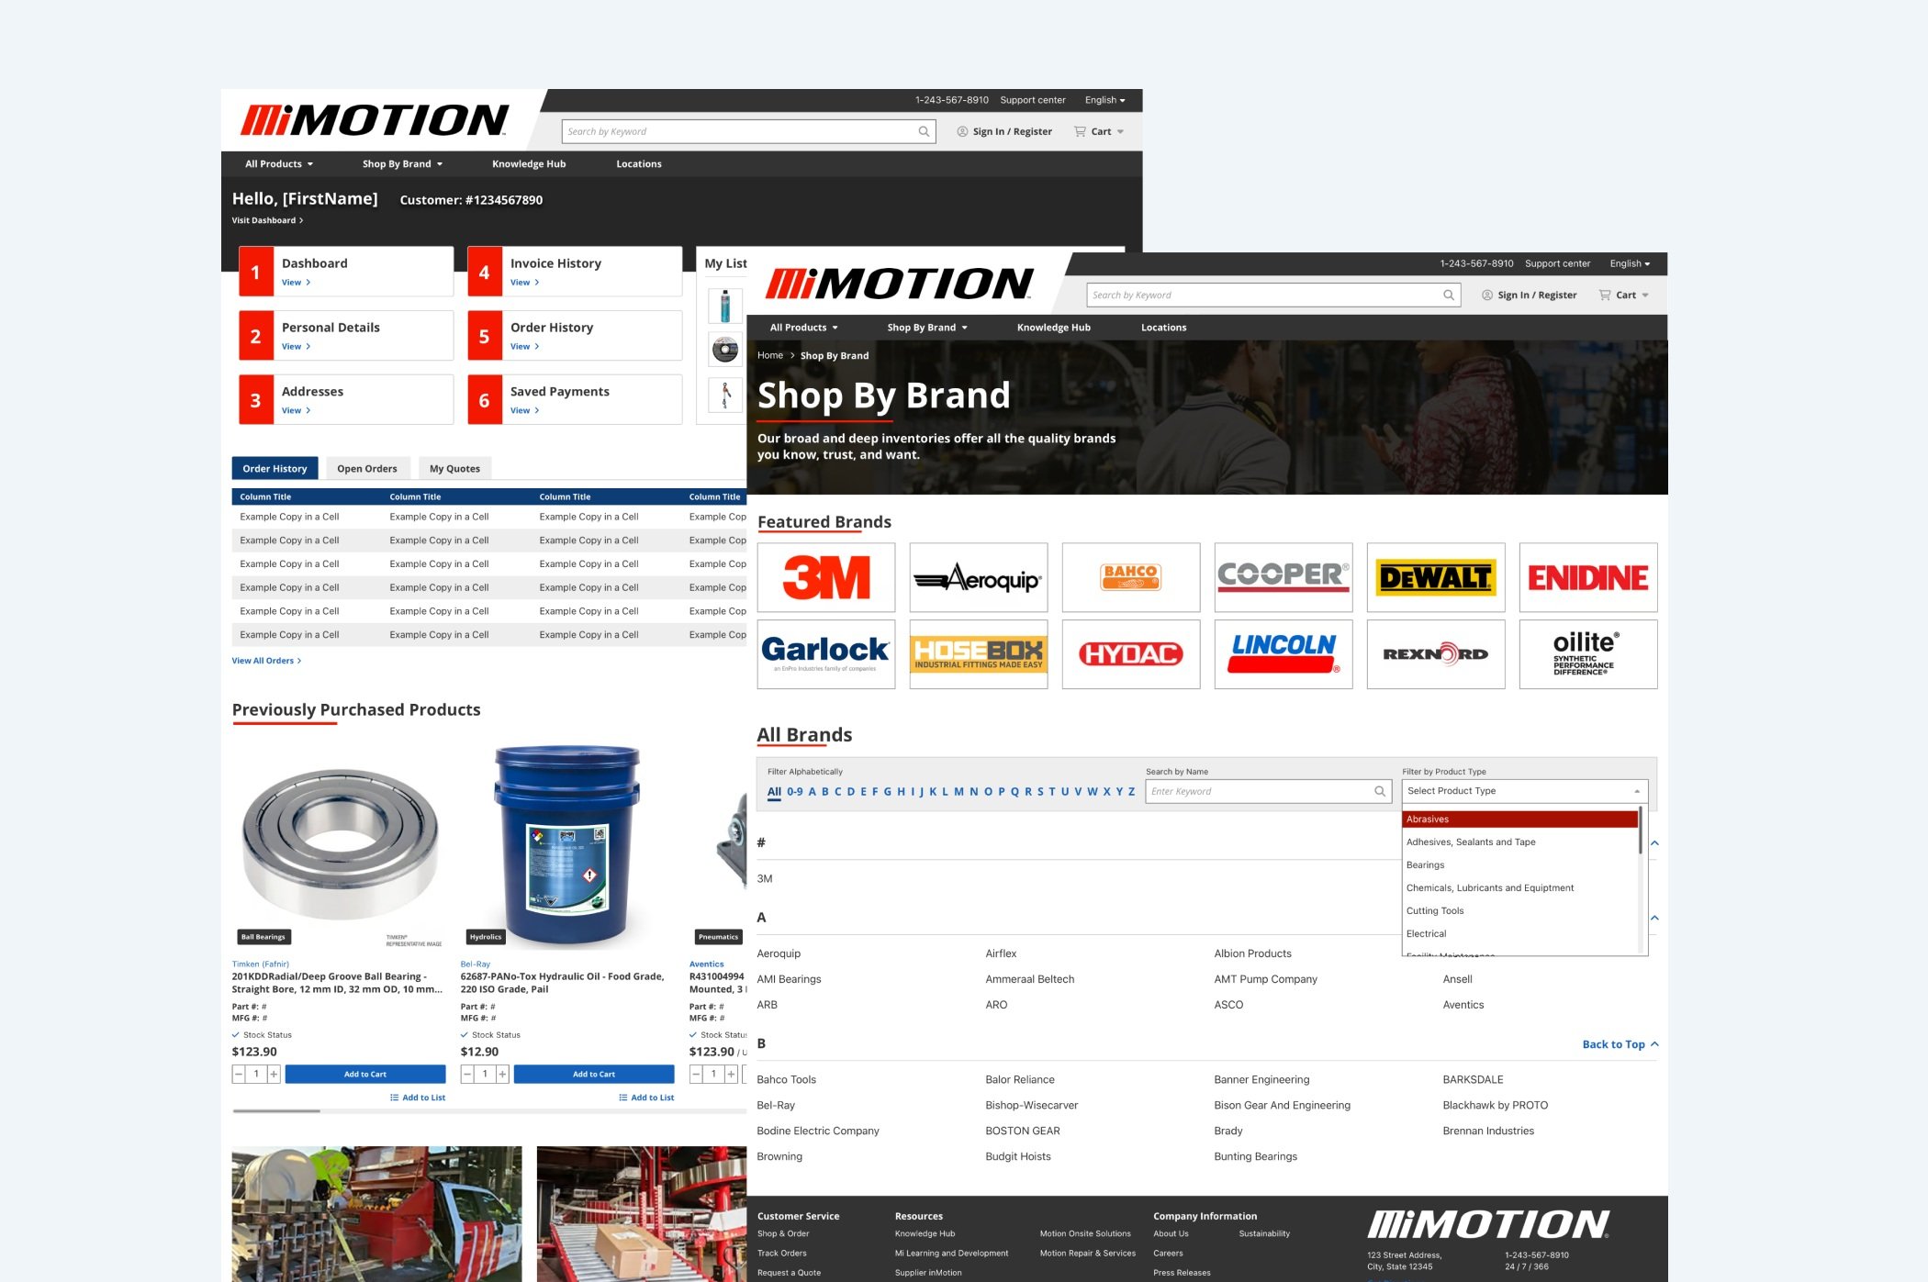
Task: Click Add to List icon under Timken bearing
Action: (x=395, y=1098)
